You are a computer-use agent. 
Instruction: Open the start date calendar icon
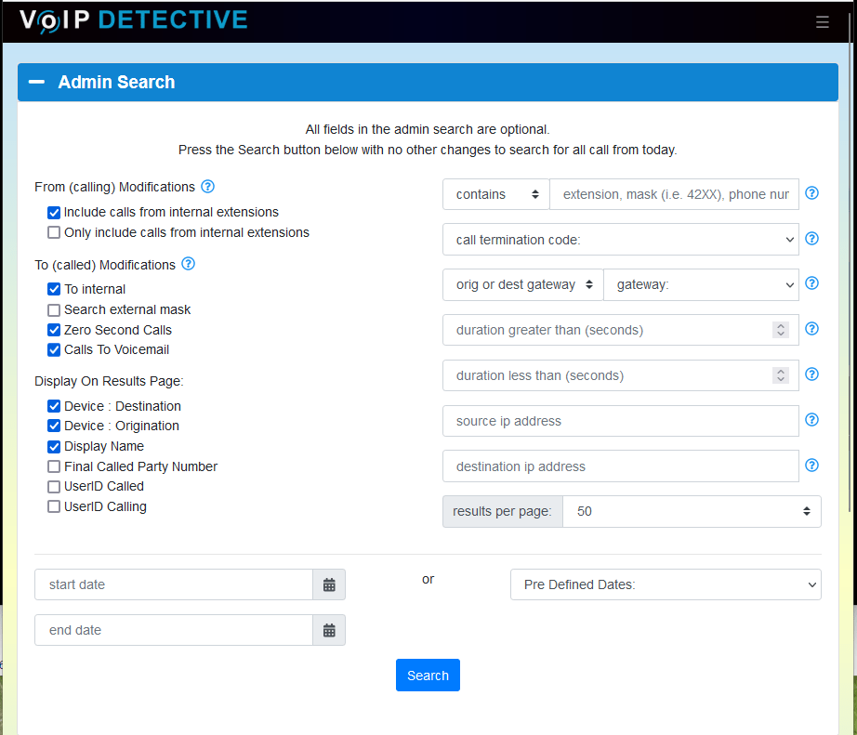(x=329, y=584)
